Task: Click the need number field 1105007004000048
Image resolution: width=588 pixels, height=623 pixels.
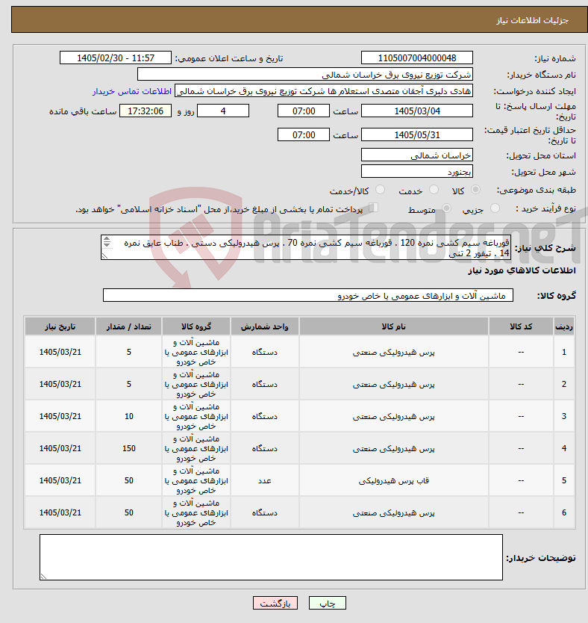Action: pyautogui.click(x=417, y=58)
